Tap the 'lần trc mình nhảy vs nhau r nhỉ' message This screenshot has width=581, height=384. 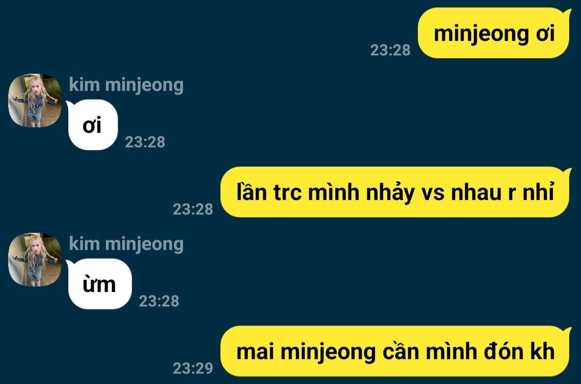coord(395,192)
